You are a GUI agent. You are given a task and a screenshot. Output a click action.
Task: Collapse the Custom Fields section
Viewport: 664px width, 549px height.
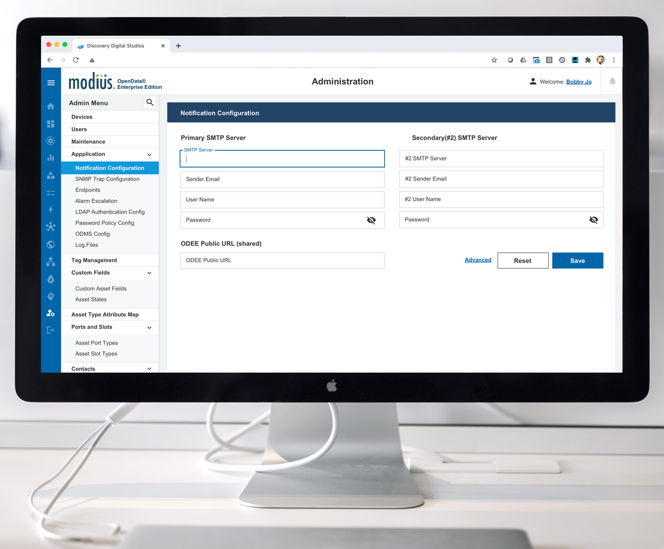point(149,273)
